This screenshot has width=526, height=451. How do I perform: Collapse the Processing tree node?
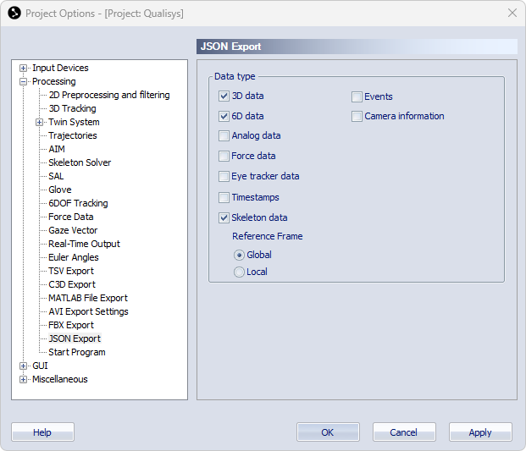(23, 81)
